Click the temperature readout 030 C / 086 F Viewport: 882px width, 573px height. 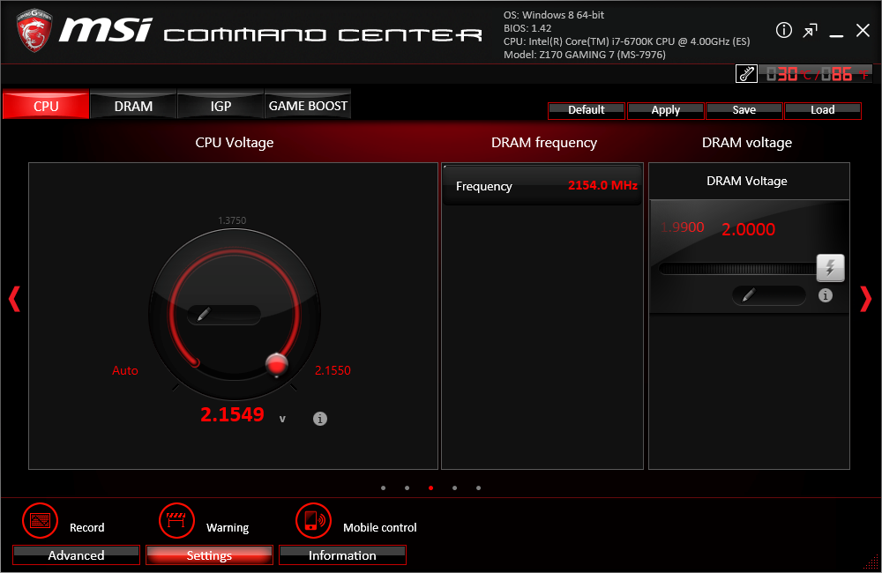pos(817,74)
